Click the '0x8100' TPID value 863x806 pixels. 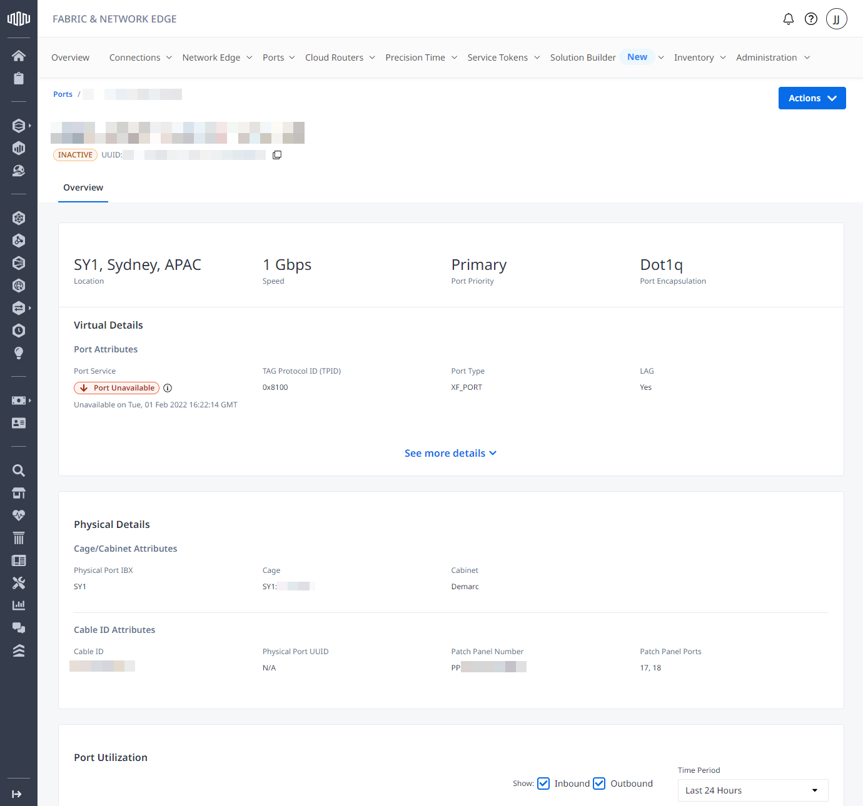(275, 387)
